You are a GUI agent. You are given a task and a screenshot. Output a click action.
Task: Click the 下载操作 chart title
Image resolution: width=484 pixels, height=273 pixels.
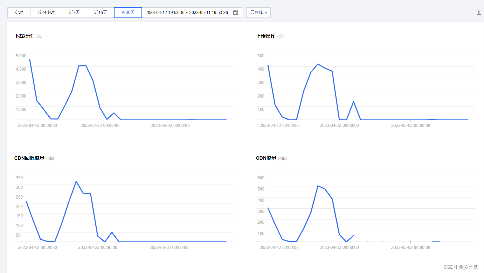24,36
